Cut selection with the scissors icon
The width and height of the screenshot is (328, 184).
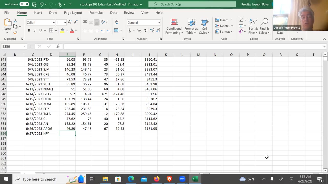pos(15,20)
